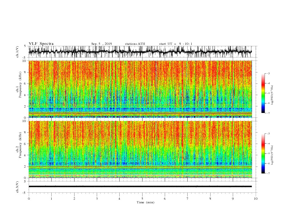Click the ch.3 flat voltage trace

coord(140,187)
